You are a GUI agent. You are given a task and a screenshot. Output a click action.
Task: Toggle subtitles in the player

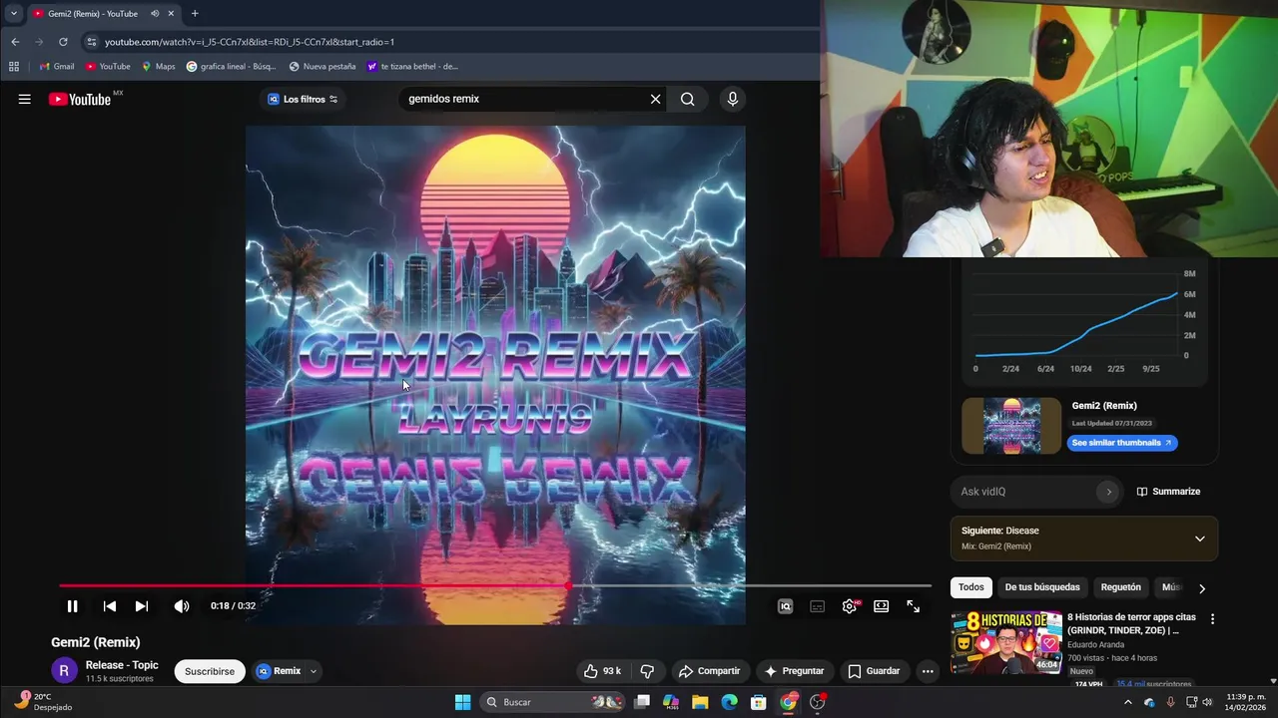point(818,605)
